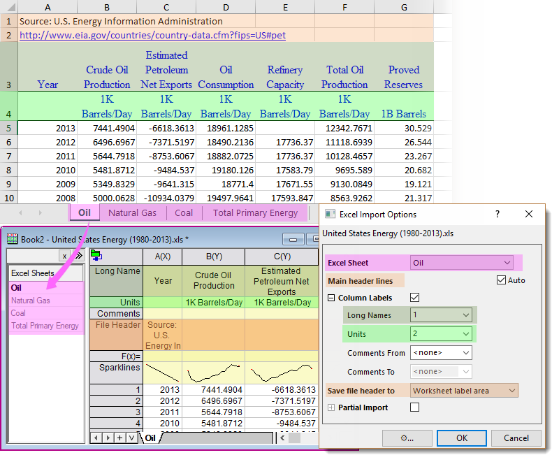This screenshot has height=455, width=552.
Task: Click the Year sparkline thumbnail
Action: point(163,373)
